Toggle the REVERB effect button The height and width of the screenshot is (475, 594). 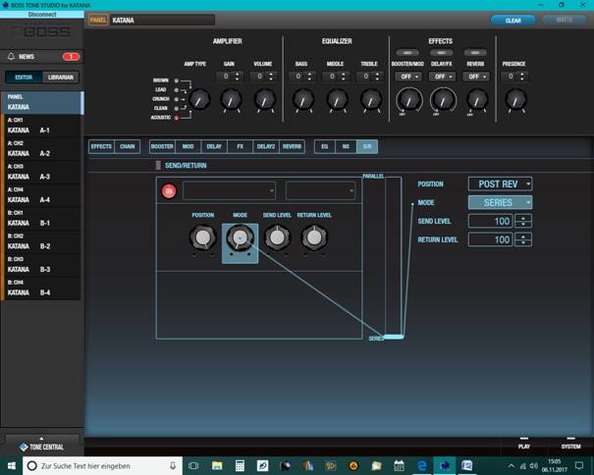(475, 52)
